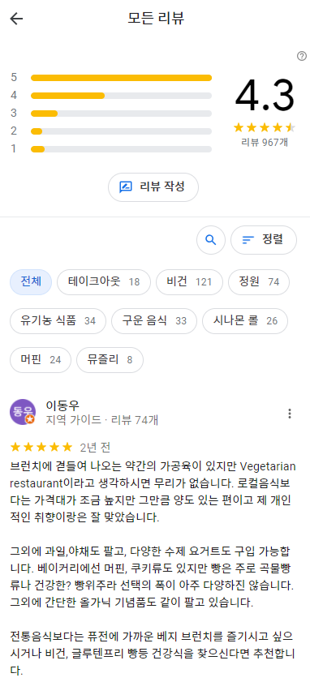Choose the 머핀 24 filter chip
The image size is (310, 682).
pyautogui.click(x=41, y=360)
